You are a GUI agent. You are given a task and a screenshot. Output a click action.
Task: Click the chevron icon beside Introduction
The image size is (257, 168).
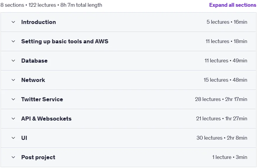pyautogui.click(x=13, y=22)
